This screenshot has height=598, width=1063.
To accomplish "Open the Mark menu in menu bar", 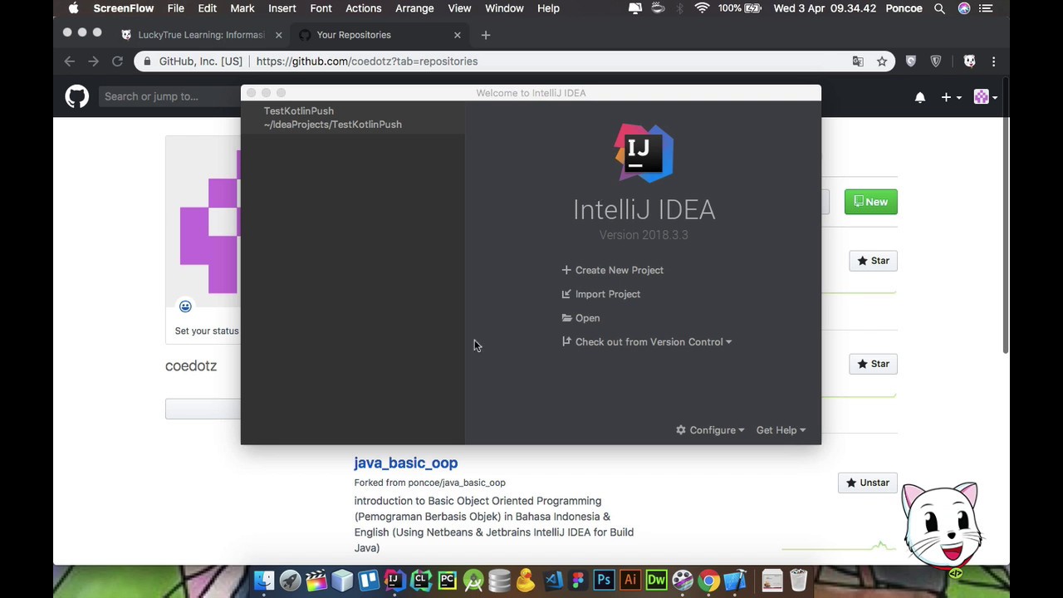I will click(242, 8).
